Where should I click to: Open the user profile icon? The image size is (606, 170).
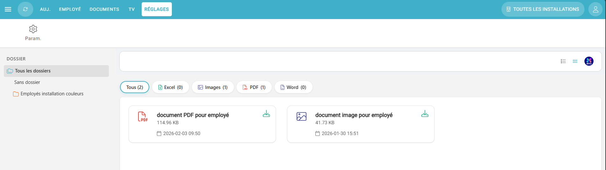tap(595, 9)
